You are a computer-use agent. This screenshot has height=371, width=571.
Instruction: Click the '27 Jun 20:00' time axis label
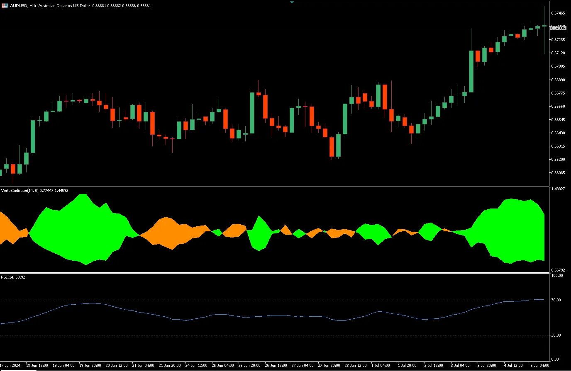[x=329, y=366]
